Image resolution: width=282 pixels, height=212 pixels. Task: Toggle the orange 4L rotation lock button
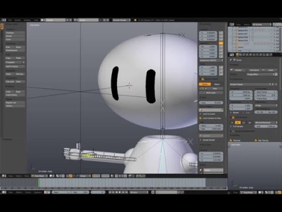[221, 43]
